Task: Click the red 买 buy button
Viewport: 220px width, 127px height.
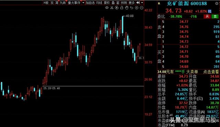Action: click(207, 16)
